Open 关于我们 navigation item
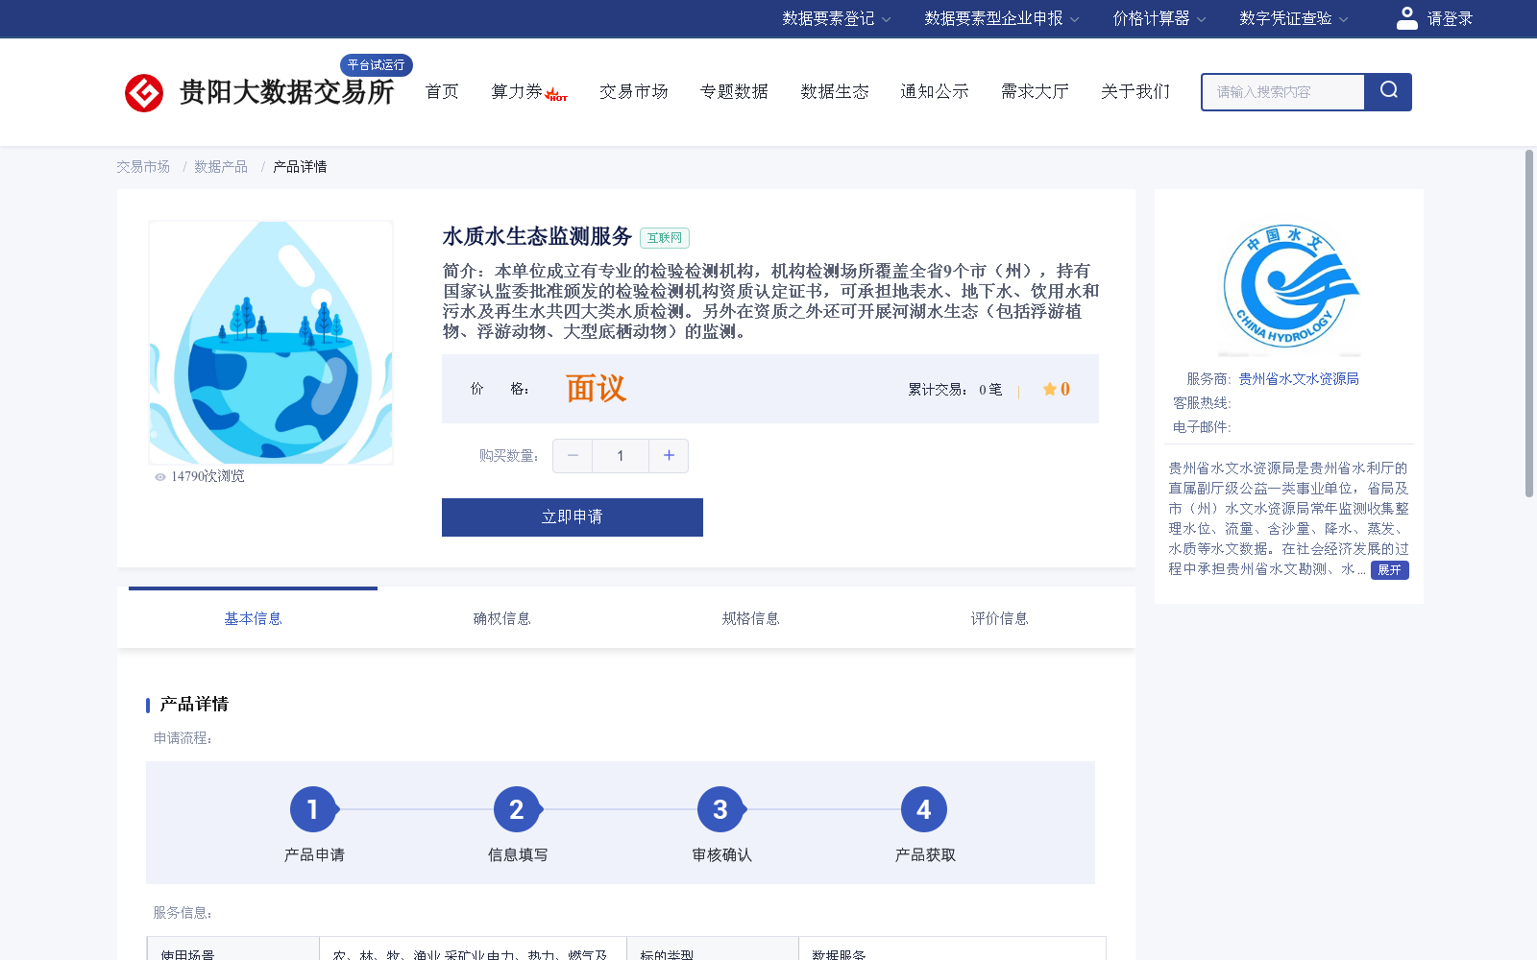The height and width of the screenshot is (960, 1537). (x=1135, y=91)
